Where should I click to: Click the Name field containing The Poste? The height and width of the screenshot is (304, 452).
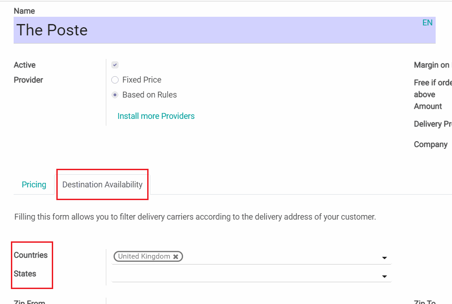pos(218,30)
